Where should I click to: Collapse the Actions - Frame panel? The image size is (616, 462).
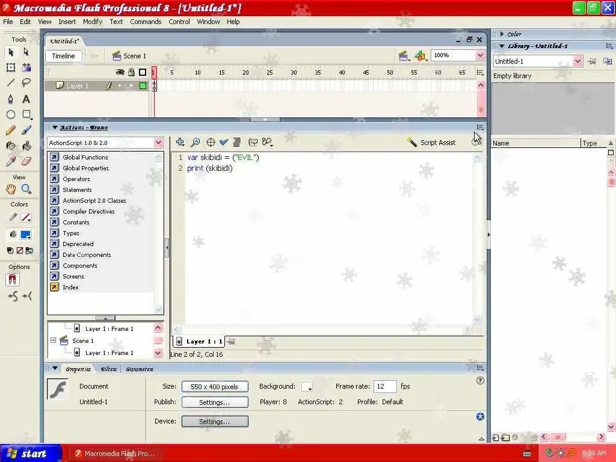(55, 128)
